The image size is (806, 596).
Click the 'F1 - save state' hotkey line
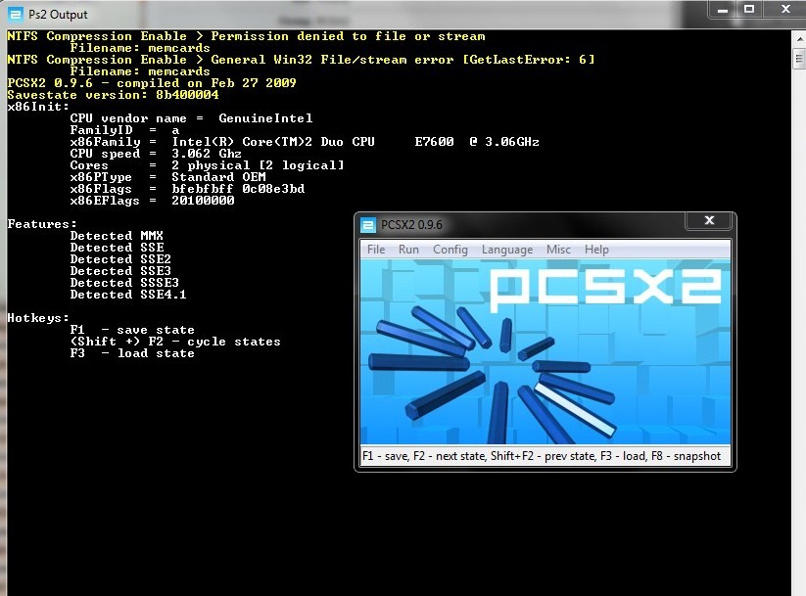(x=132, y=330)
